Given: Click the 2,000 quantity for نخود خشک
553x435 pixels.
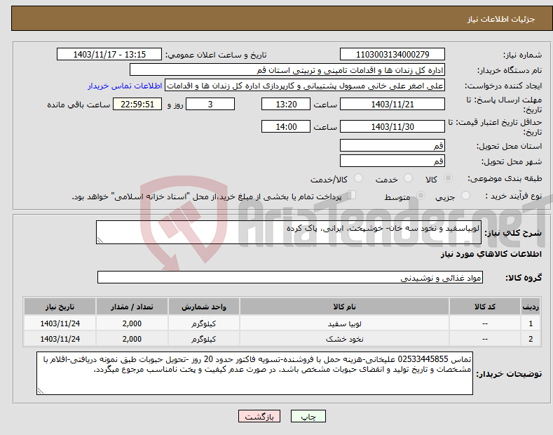Looking at the screenshot, I should (132, 339).
